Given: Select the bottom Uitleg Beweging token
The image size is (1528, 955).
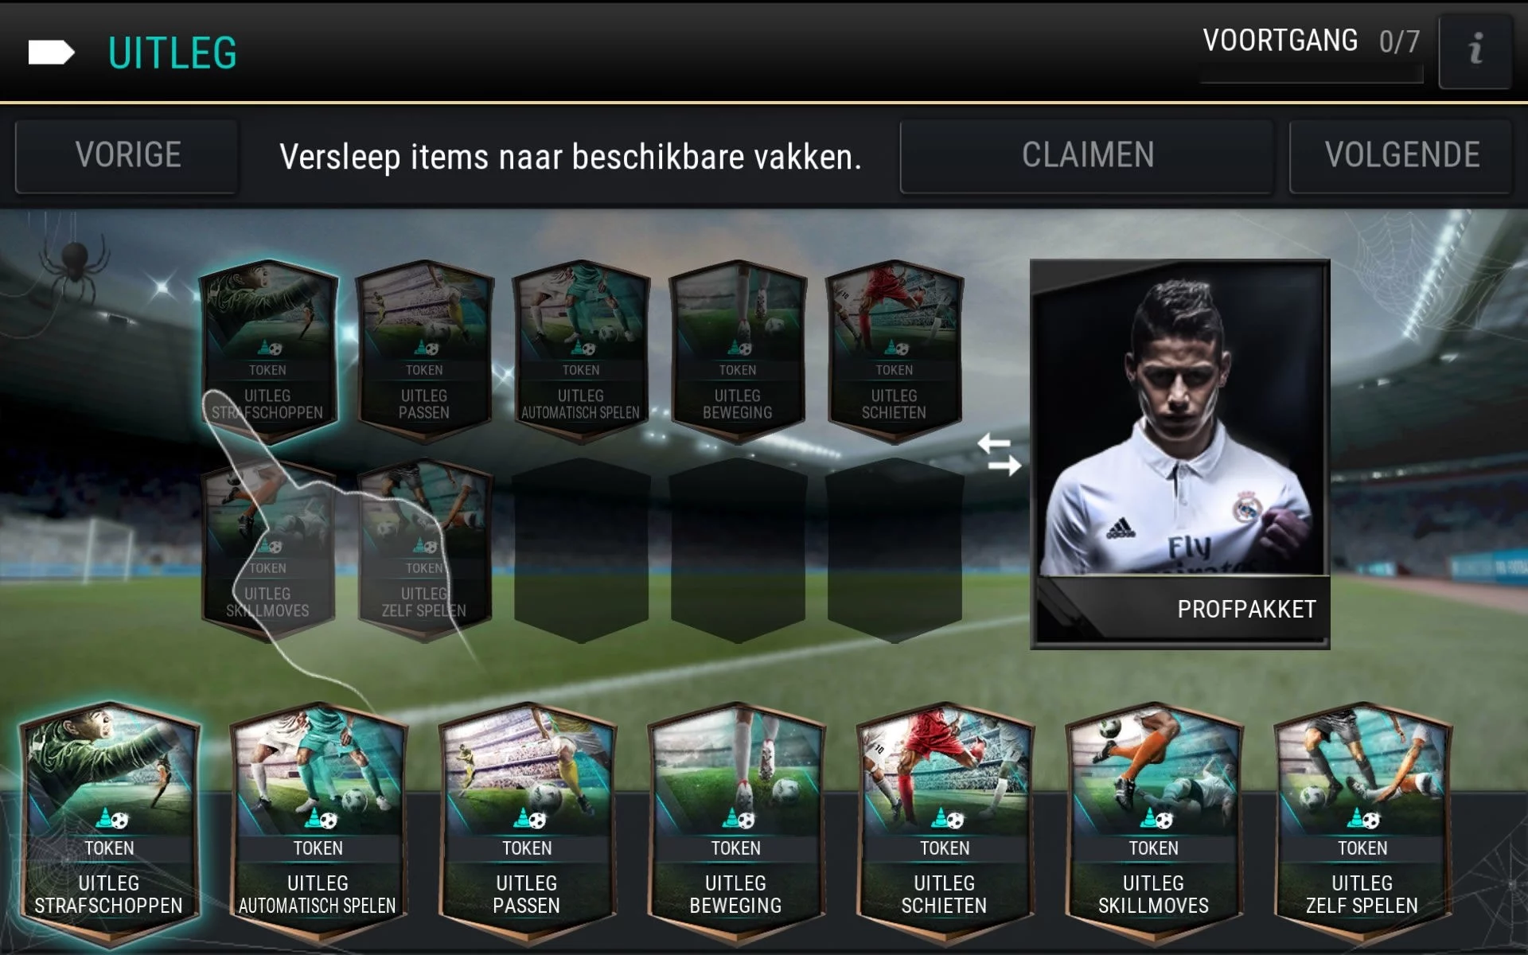Looking at the screenshot, I should pyautogui.click(x=736, y=824).
